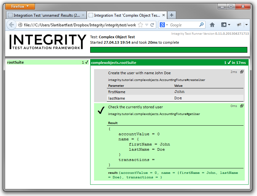Open the Firefox application menu
Viewport: 257px width, 196px height.
point(20,6)
